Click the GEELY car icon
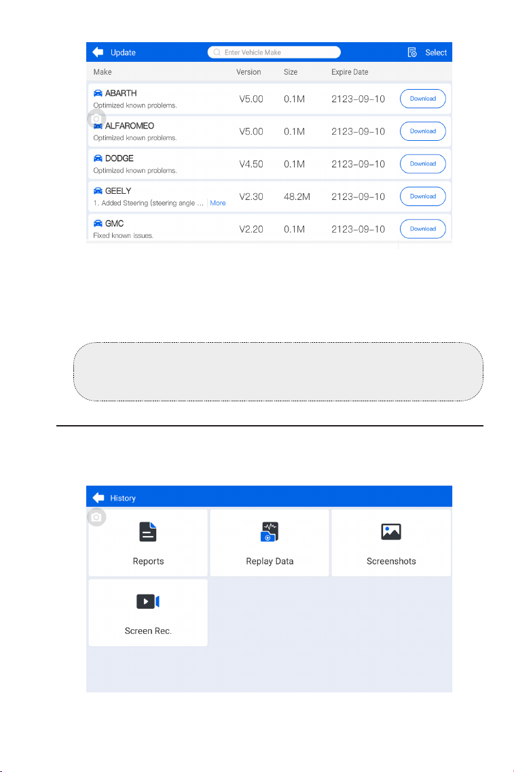This screenshot has width=514, height=772. pyautogui.click(x=98, y=190)
